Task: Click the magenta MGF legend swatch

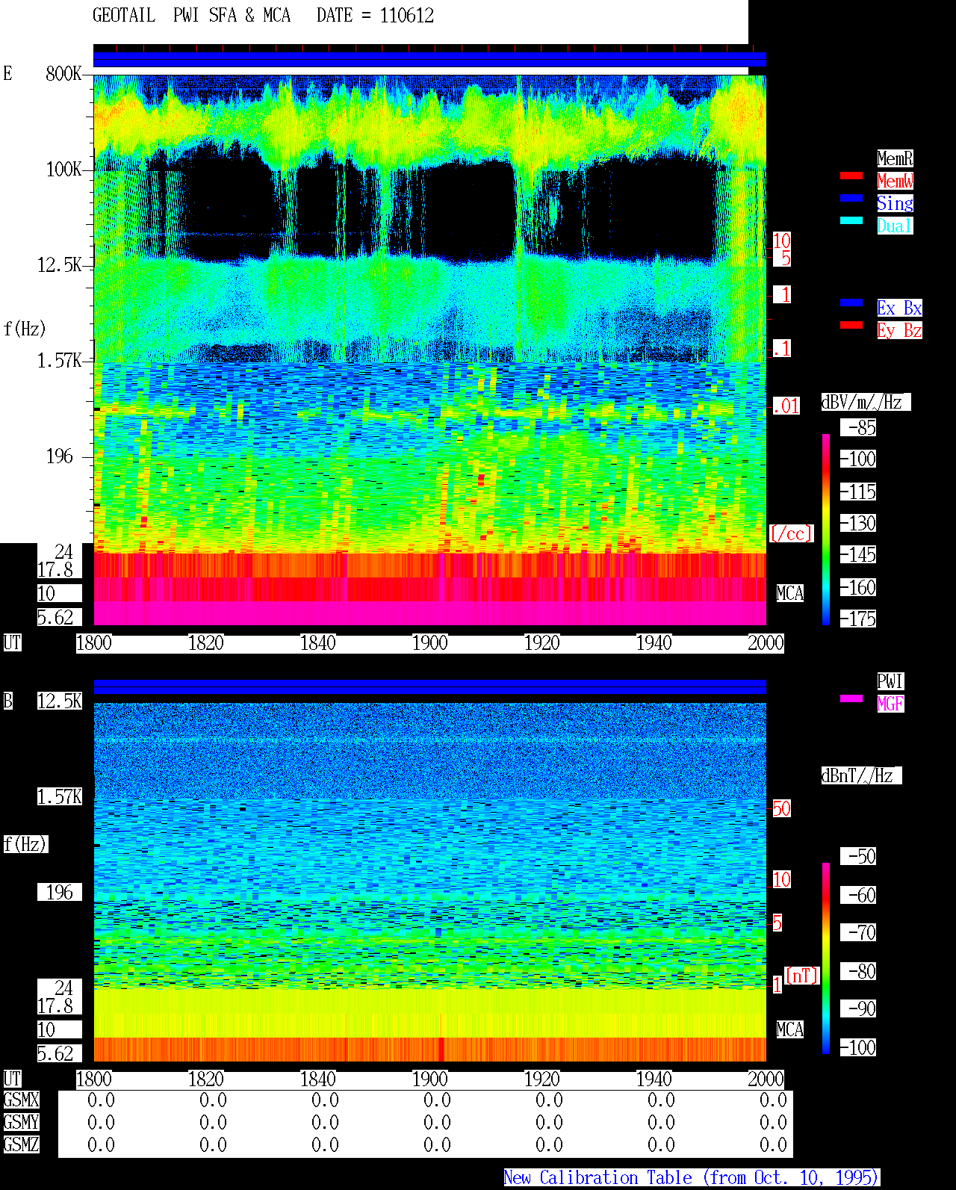Action: click(851, 698)
